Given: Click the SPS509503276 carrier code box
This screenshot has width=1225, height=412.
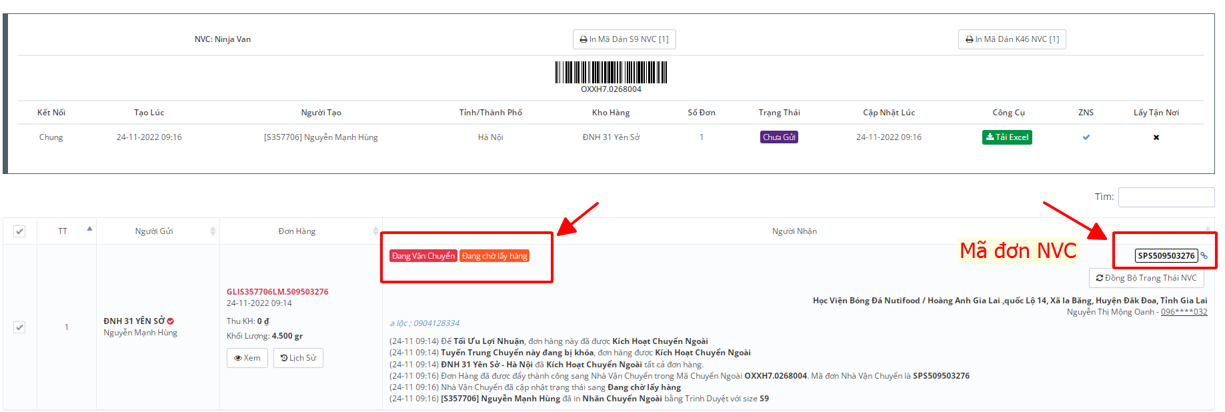Looking at the screenshot, I should click(1166, 255).
